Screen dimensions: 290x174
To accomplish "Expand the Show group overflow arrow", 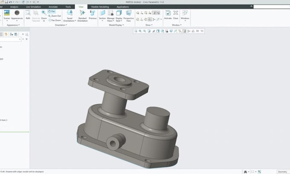I will 152,25.
